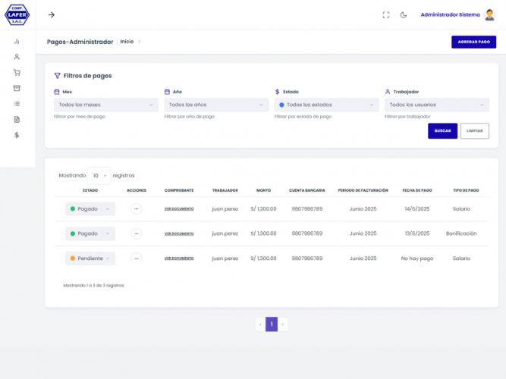The height and width of the screenshot is (379, 506).
Task: Click the S/ 1,200.00 amount cell
Action: click(264, 209)
